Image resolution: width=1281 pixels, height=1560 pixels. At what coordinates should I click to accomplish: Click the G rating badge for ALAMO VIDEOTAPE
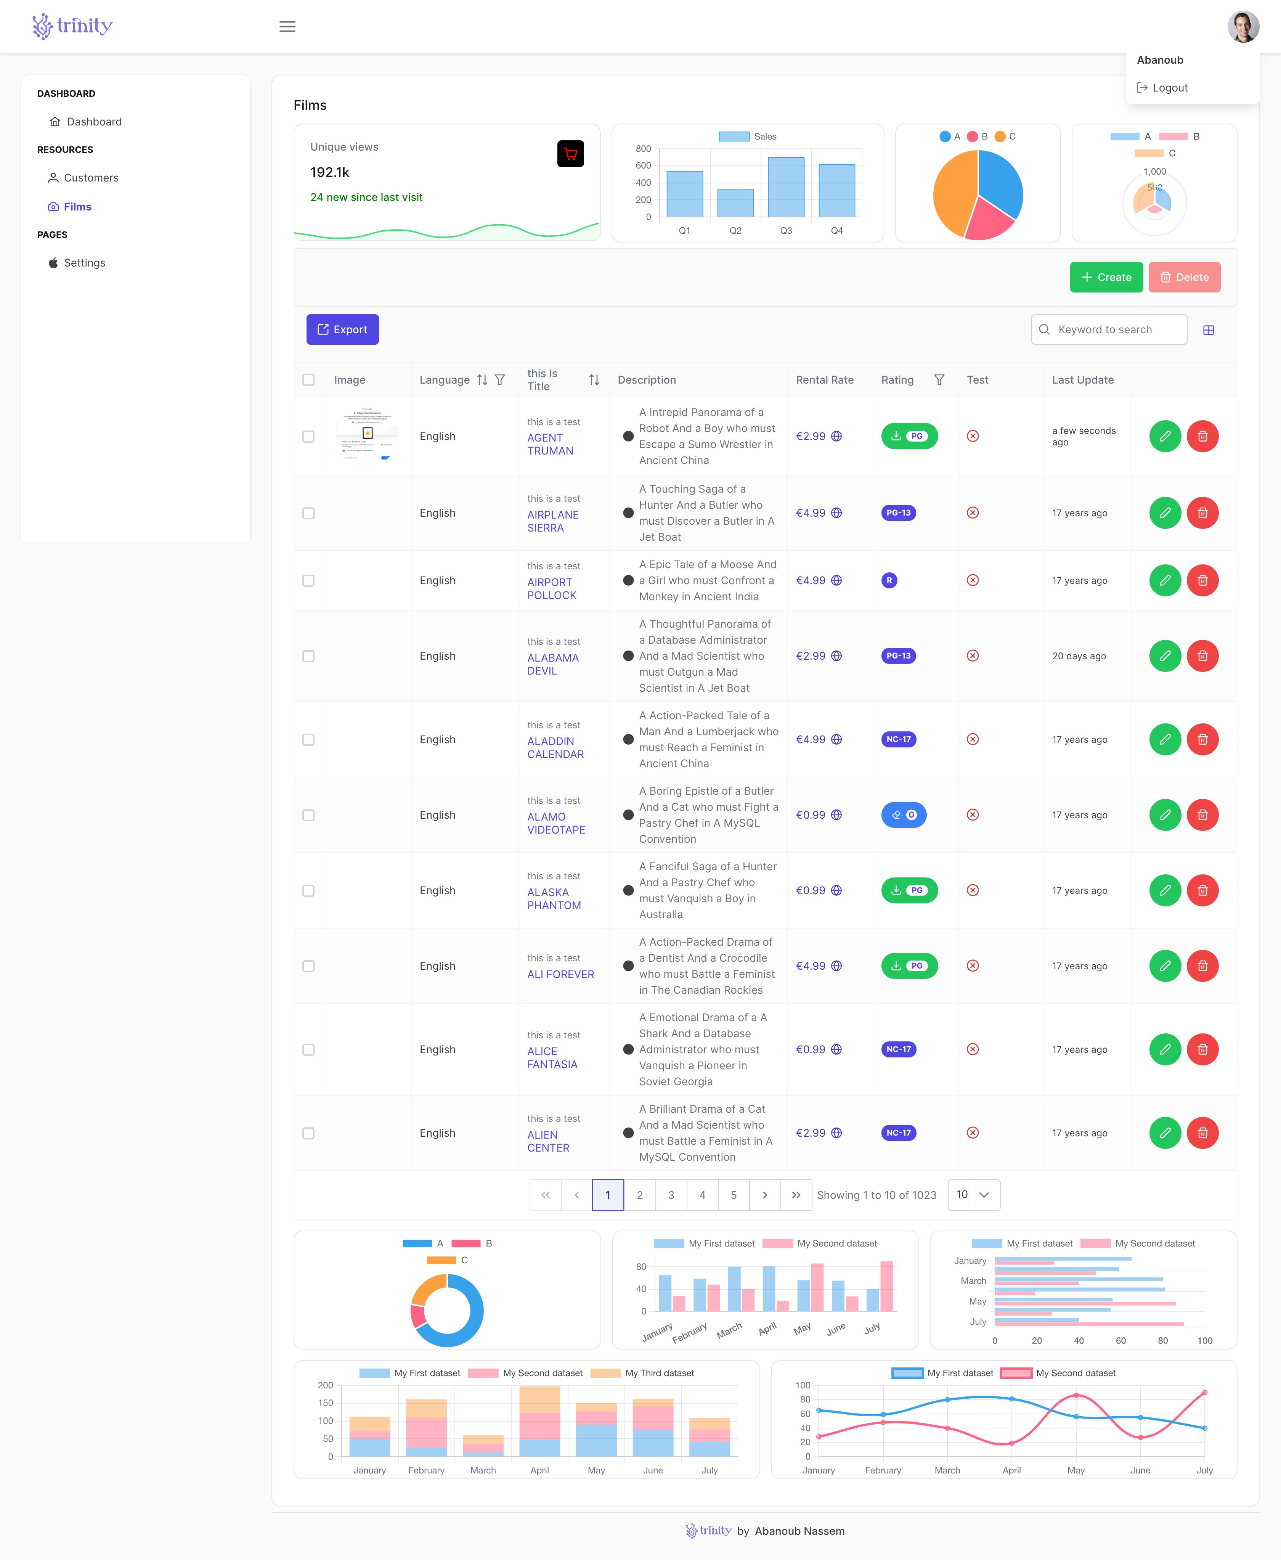pos(904,815)
